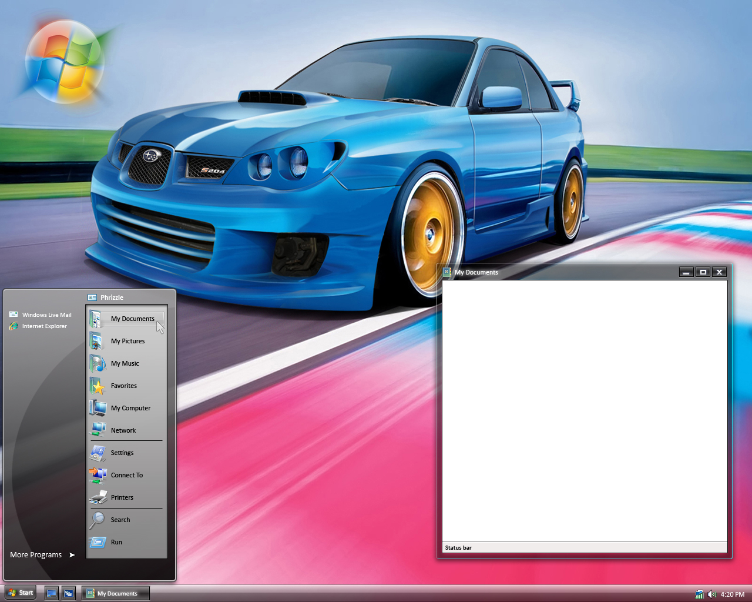Select the Favorites menu label
The height and width of the screenshot is (602, 752).
click(x=124, y=386)
